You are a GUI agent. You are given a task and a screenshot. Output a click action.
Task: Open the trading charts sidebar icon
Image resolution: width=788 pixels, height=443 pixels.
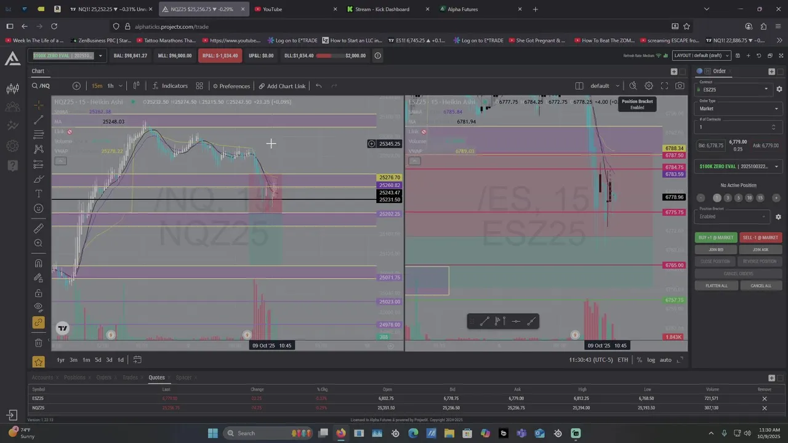(12, 89)
